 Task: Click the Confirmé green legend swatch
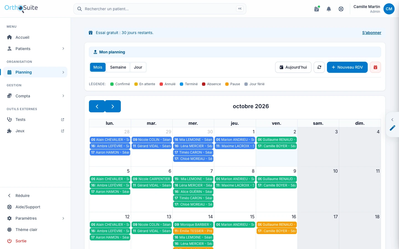pyautogui.click(x=112, y=84)
